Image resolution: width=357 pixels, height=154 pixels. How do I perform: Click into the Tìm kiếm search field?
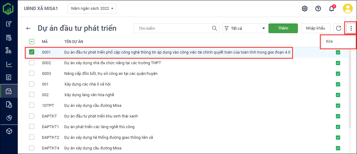click(173, 28)
